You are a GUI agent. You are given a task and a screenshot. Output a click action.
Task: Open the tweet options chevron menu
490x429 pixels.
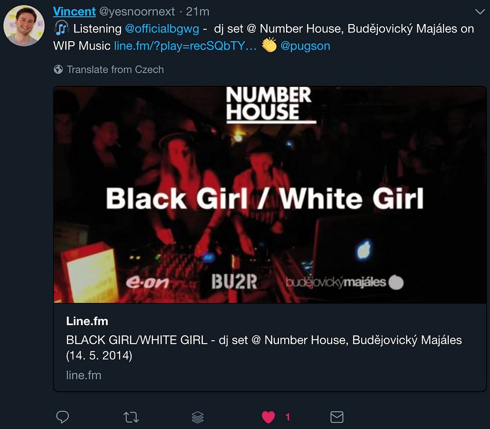coord(480,12)
